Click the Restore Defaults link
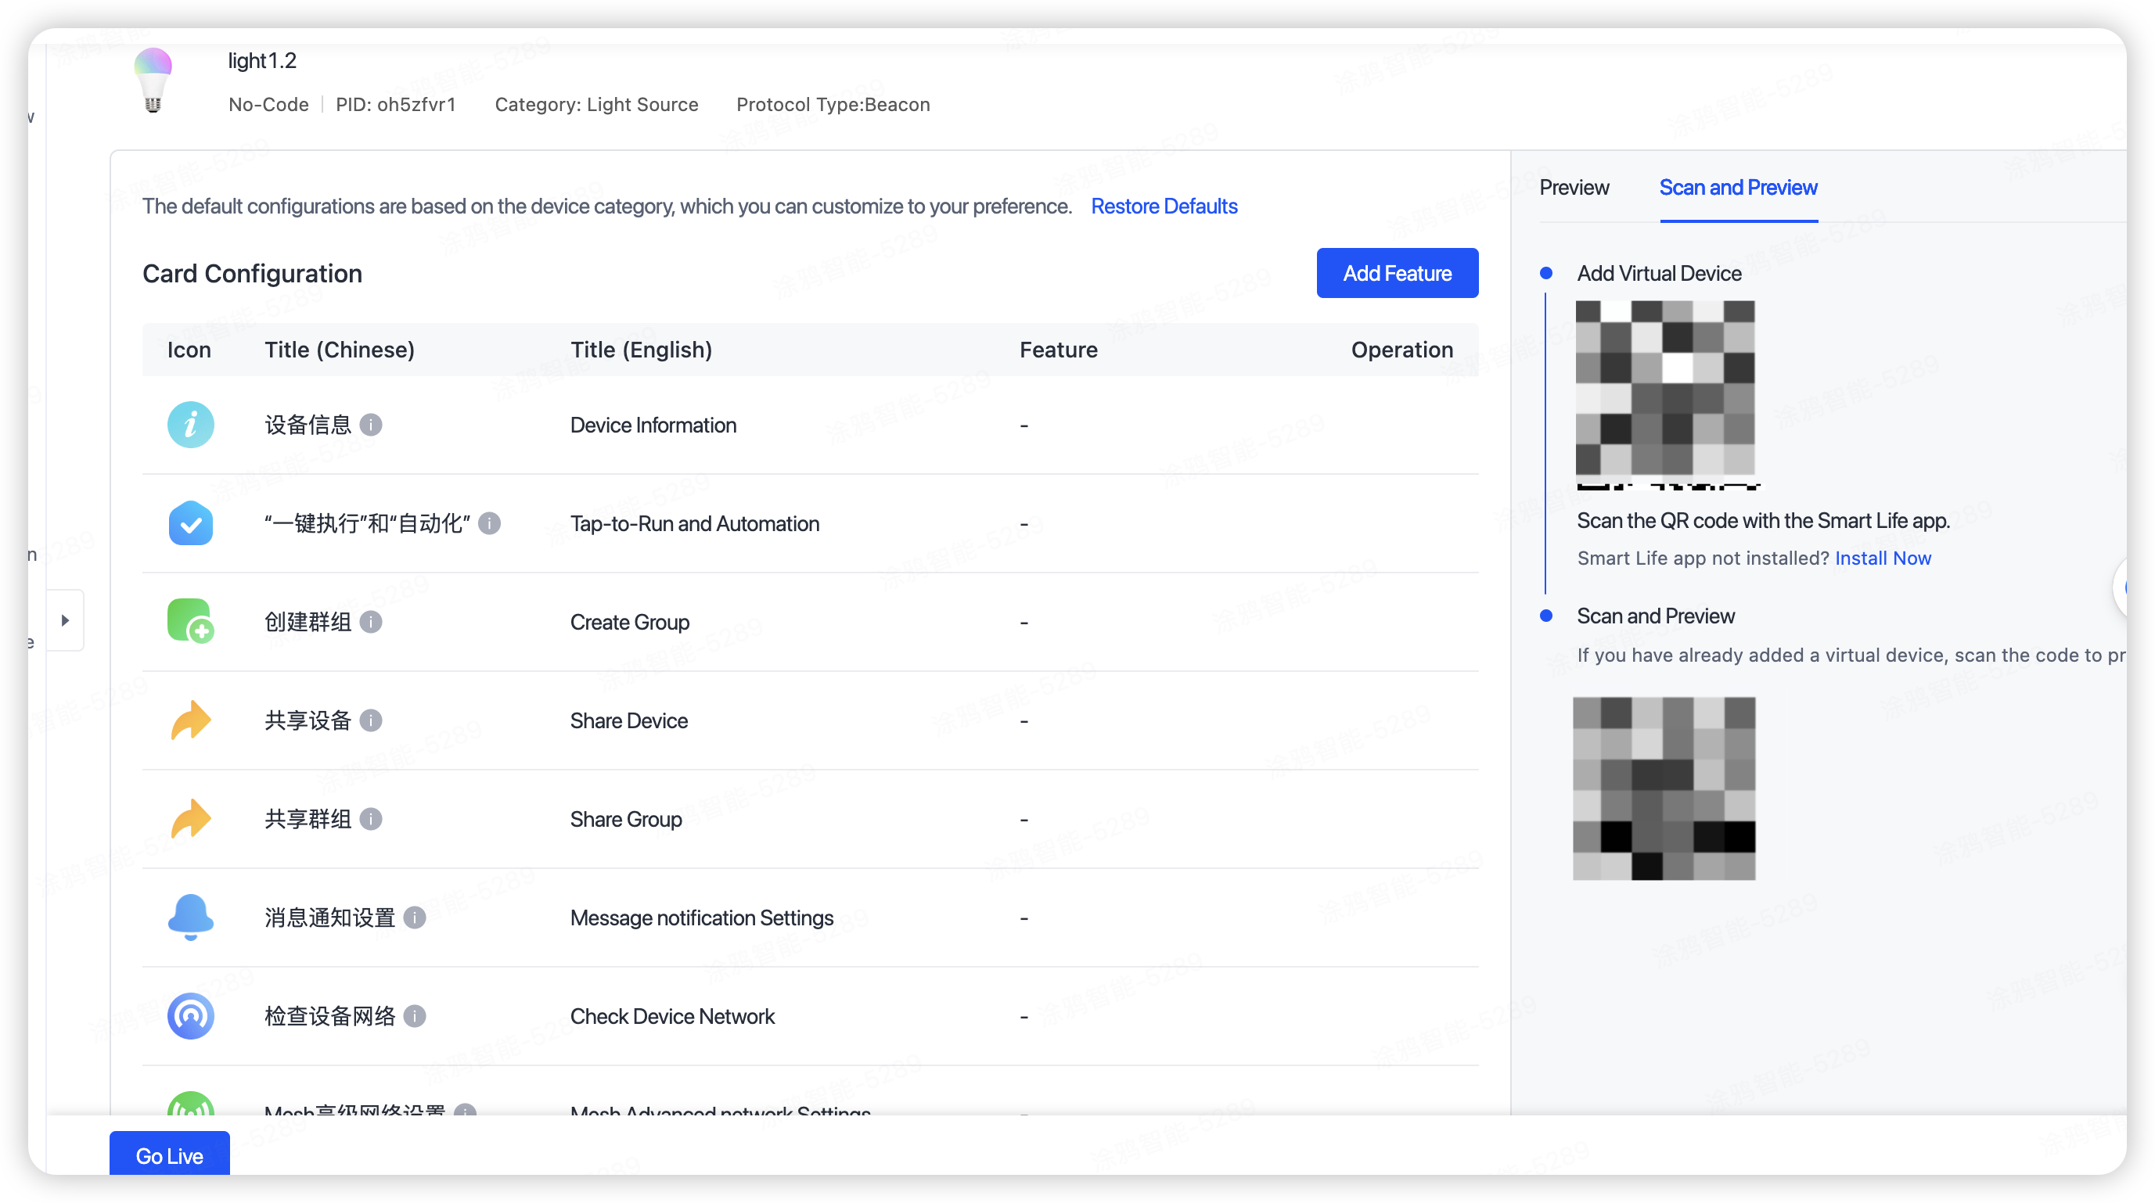Viewport: 2155px width, 1203px height. (x=1164, y=206)
